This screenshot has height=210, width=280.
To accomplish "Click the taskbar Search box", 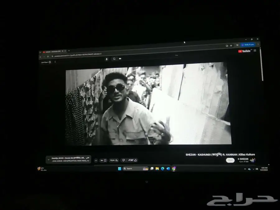I will (136, 169).
